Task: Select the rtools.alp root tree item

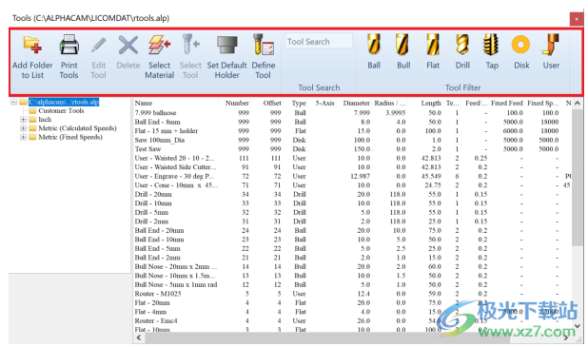Action: pos(64,102)
